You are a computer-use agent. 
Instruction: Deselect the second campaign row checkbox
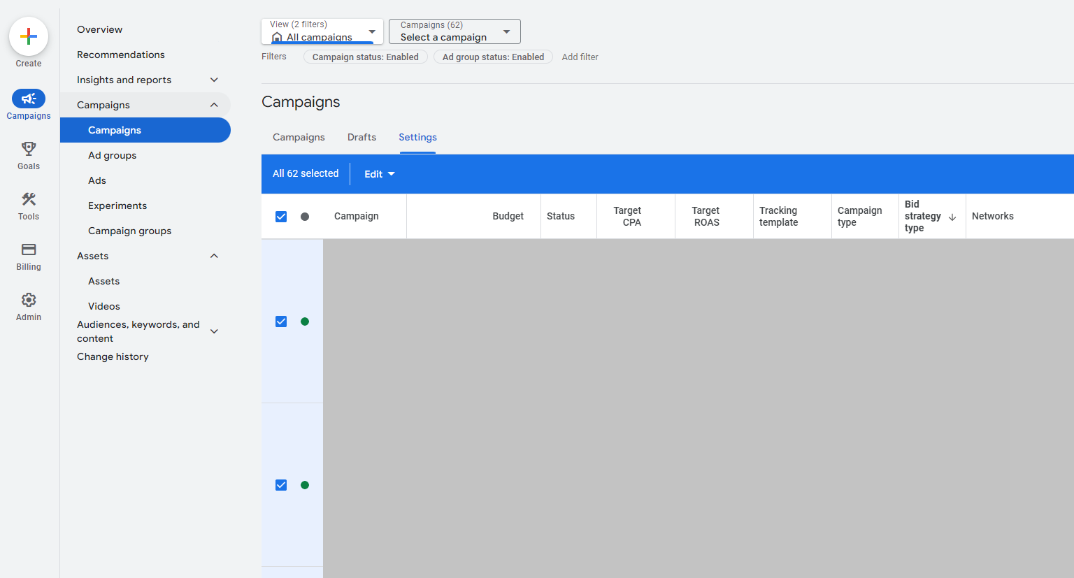pyautogui.click(x=281, y=484)
